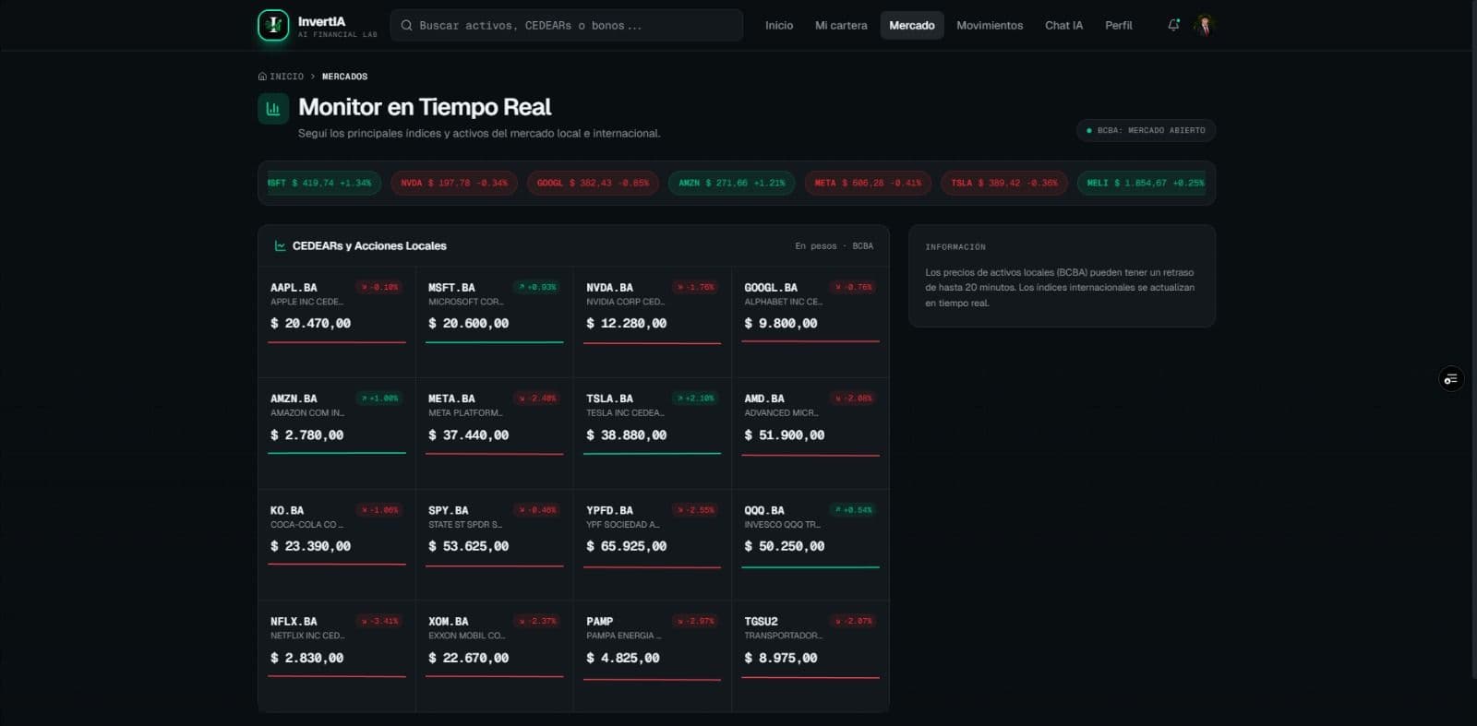This screenshot has height=726, width=1477.
Task: Click the +0.93% badge on MSFT.BA
Action: coord(538,287)
